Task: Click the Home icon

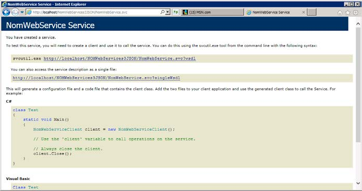Action: (x=340, y=12)
